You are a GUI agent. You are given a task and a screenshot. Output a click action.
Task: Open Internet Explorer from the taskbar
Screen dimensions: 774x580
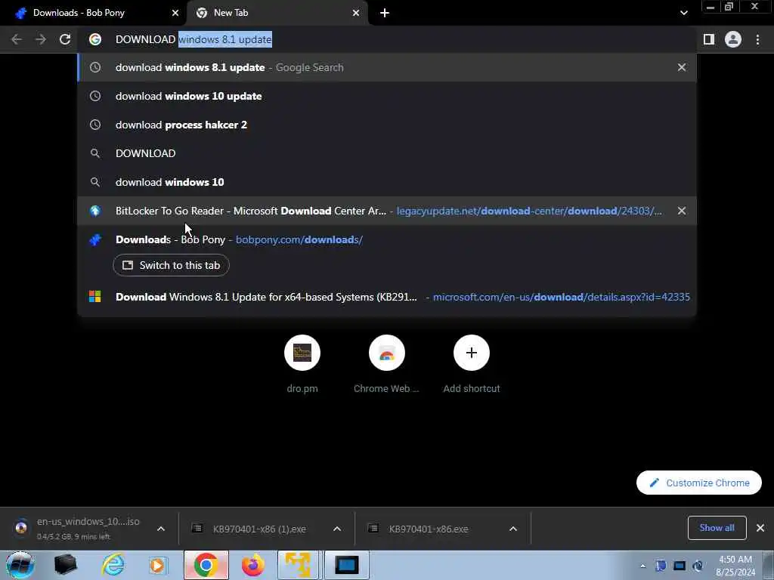coord(113,565)
